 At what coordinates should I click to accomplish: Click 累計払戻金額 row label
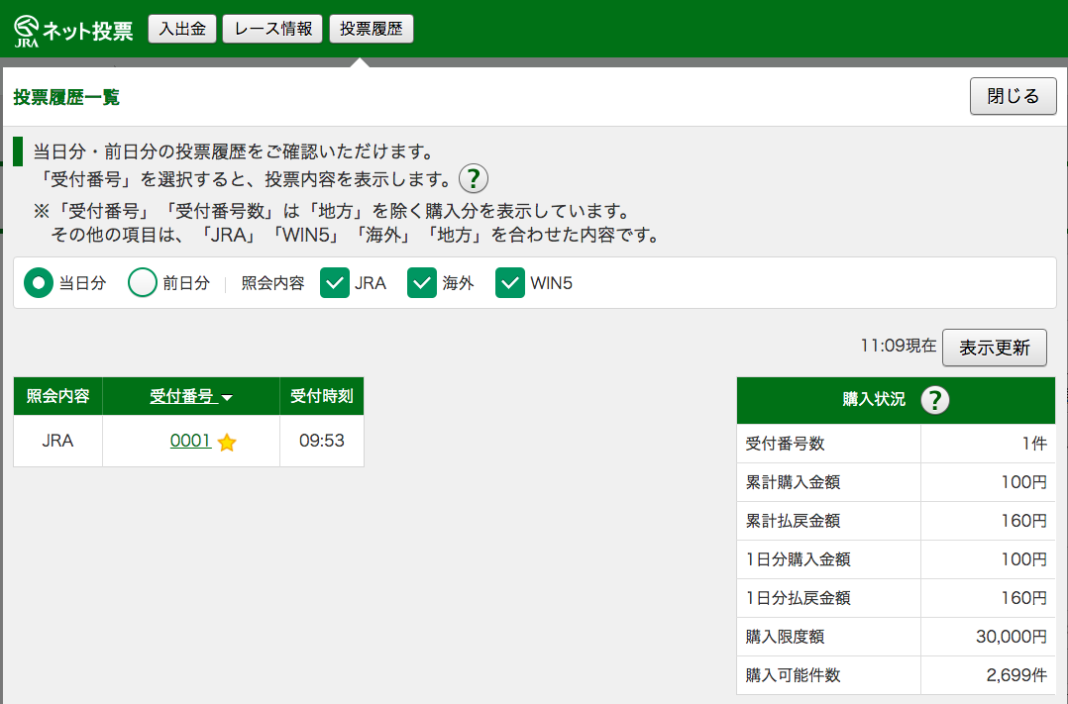tap(793, 521)
